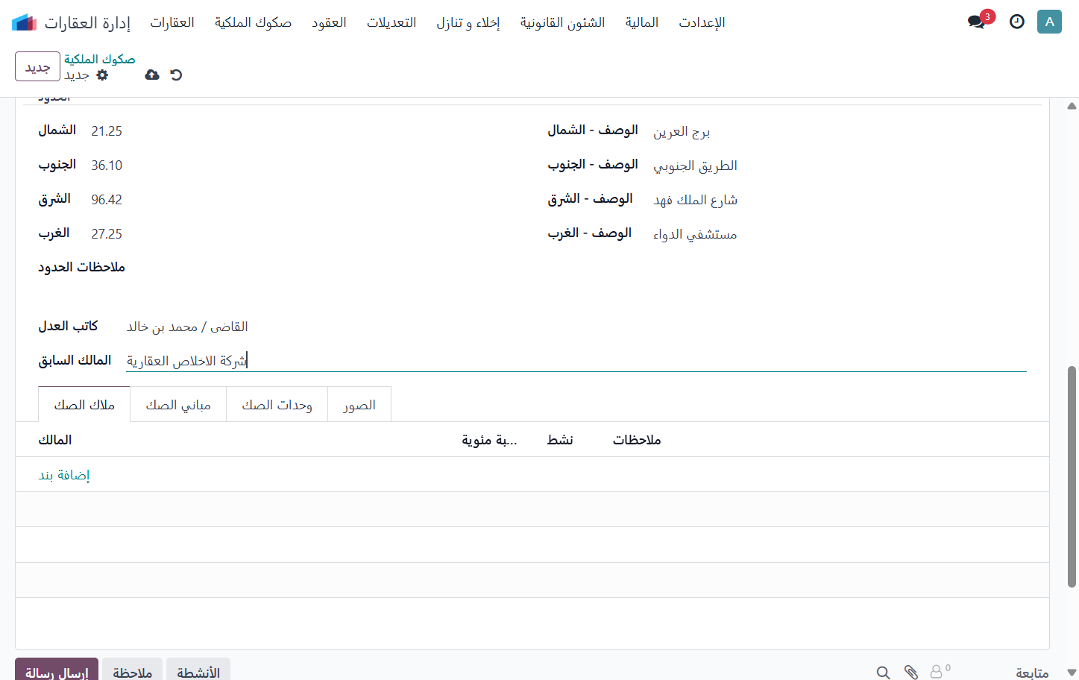Screen dimensions: 1079x680
Task: Open the الشئون القانونية menu
Action: pos(562,22)
